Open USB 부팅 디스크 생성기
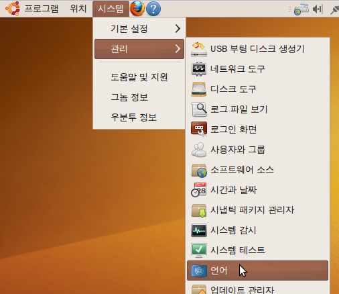Viewport: 339px width, 294px height. pyautogui.click(x=257, y=49)
